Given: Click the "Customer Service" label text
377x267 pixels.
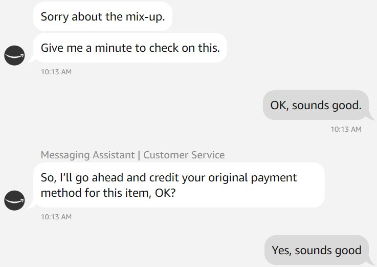Looking at the screenshot, I should [184, 155].
